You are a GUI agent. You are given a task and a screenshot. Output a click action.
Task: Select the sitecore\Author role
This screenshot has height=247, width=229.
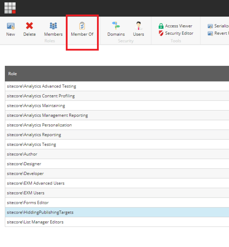(22, 154)
